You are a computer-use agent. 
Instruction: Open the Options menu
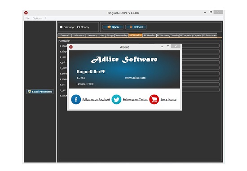click(37, 18)
